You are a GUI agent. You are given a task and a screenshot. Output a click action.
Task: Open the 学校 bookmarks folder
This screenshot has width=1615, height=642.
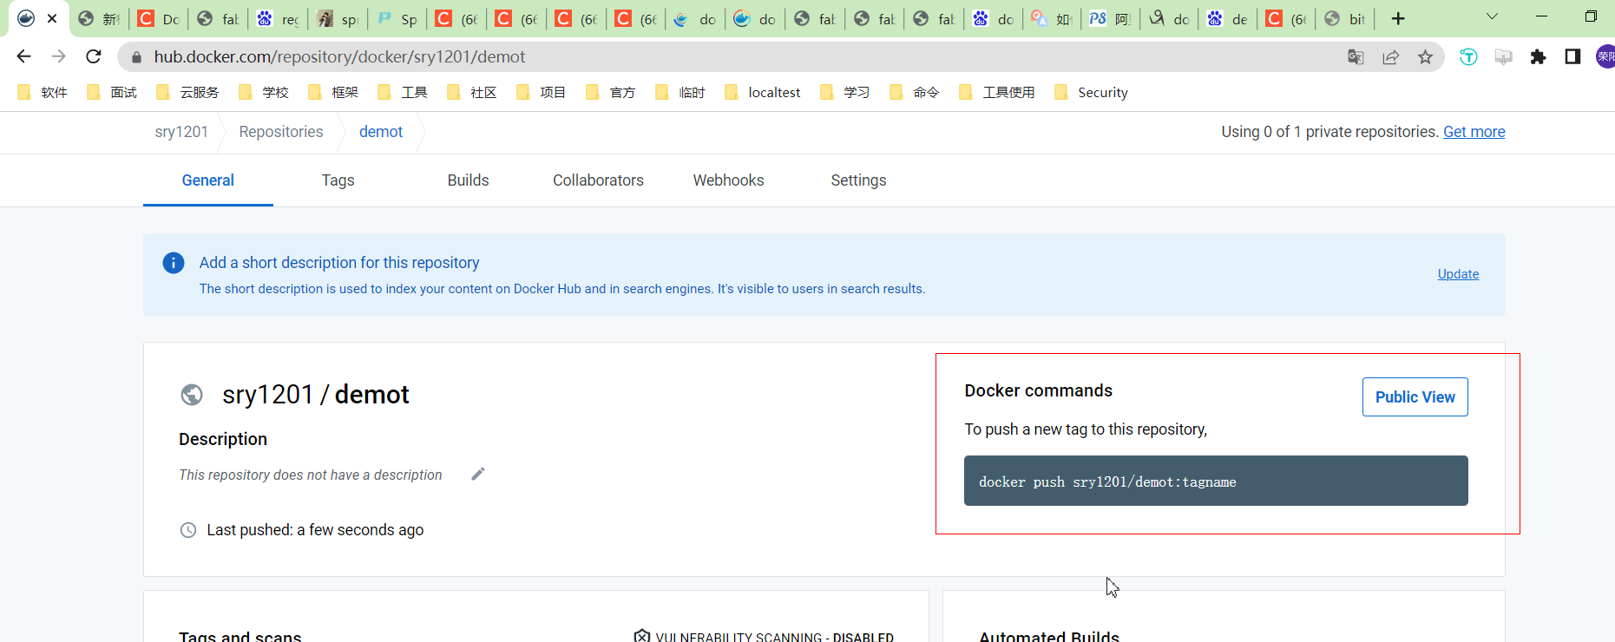click(264, 93)
